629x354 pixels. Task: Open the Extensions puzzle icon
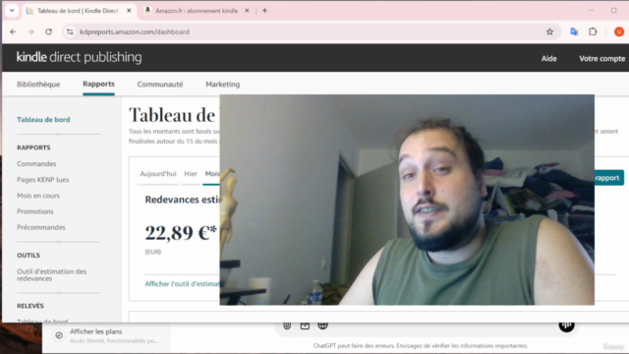(593, 31)
